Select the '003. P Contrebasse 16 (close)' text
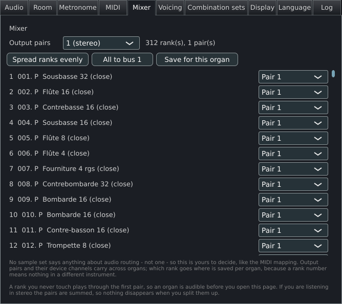Viewport: 342px width, 304px height. coord(68,107)
